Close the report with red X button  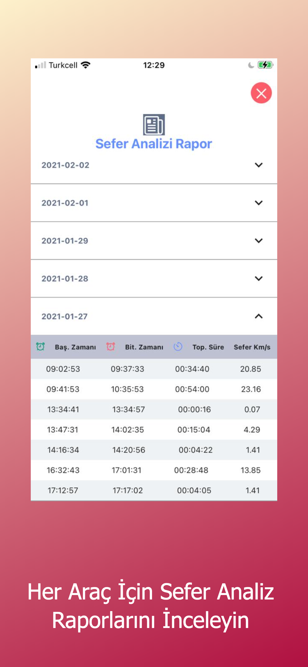tap(261, 93)
